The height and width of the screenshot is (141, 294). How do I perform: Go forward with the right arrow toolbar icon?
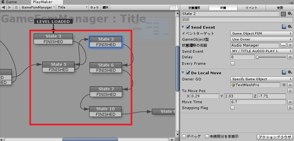pyautogui.click(x=10, y=7)
